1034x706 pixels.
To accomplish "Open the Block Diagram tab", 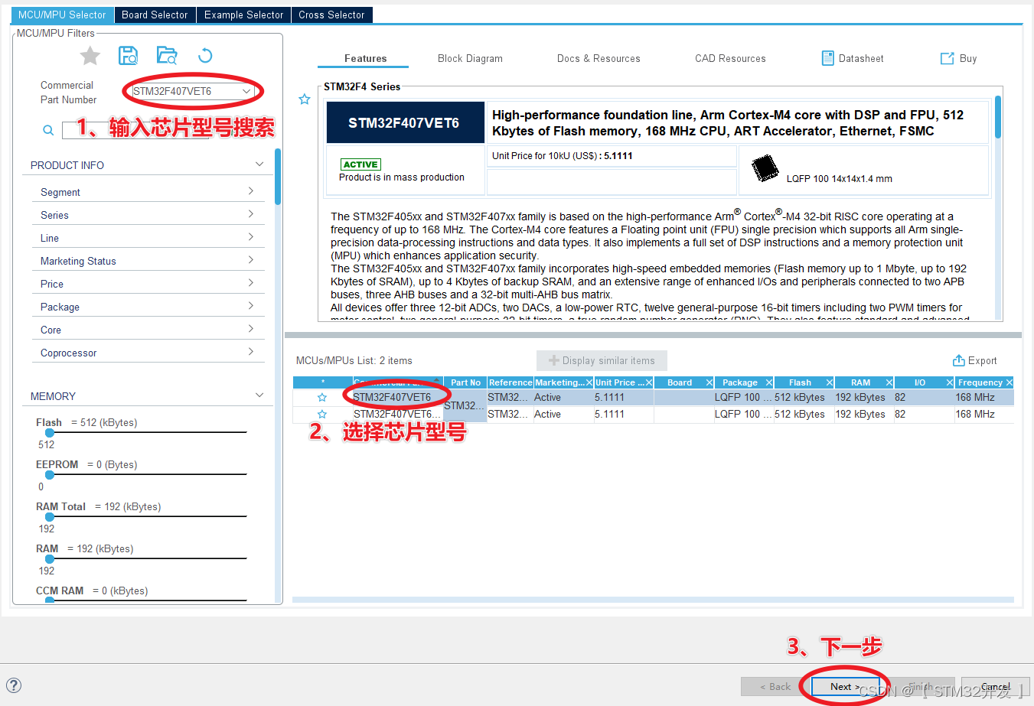I will pyautogui.click(x=470, y=58).
